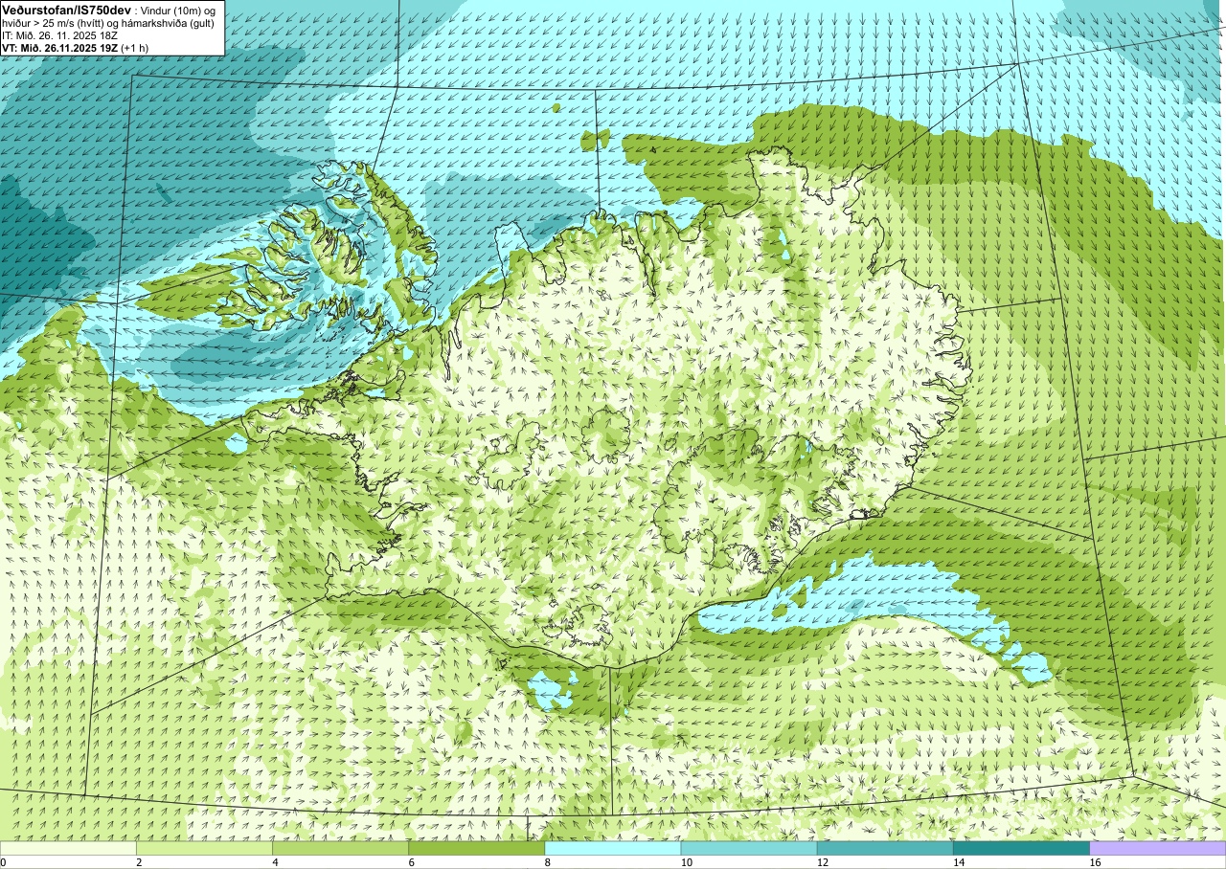Select the light green 2–4 m/s legend swatch

click(x=204, y=848)
